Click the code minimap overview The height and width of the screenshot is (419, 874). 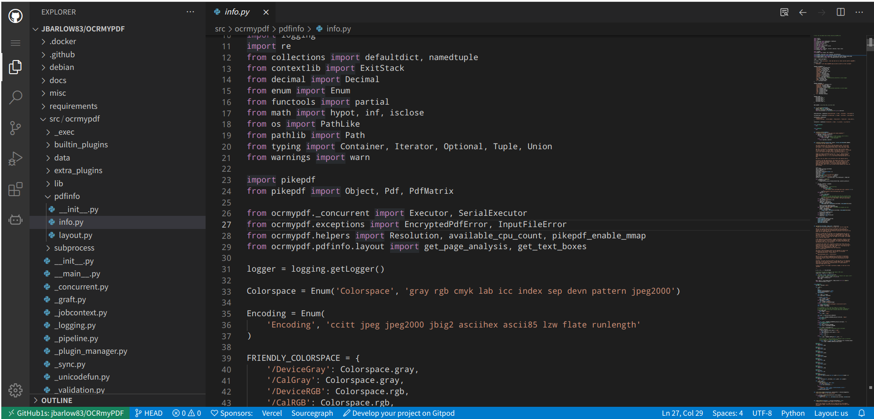click(836, 188)
